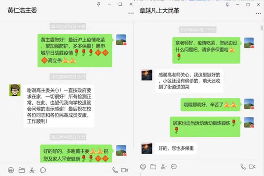Start video call in left chat
This screenshot has width=264, height=176.
click(x=125, y=170)
